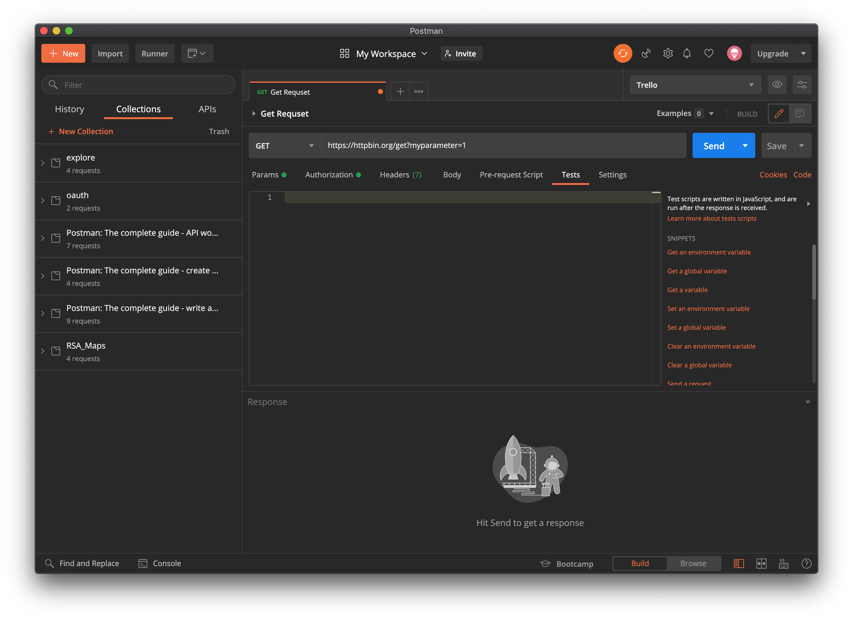The height and width of the screenshot is (620, 853).
Task: Open the History tab in sidebar
Action: [x=70, y=109]
